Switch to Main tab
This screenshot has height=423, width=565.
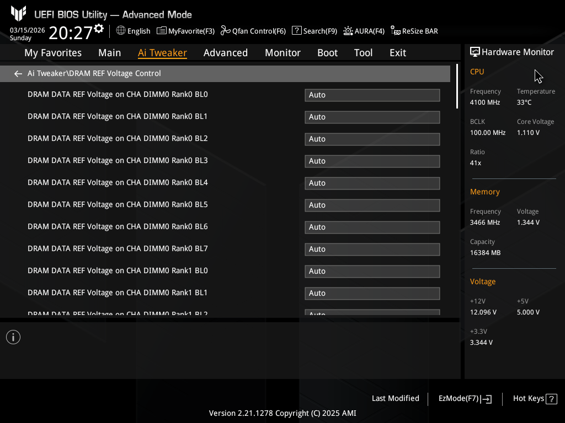[x=110, y=53]
